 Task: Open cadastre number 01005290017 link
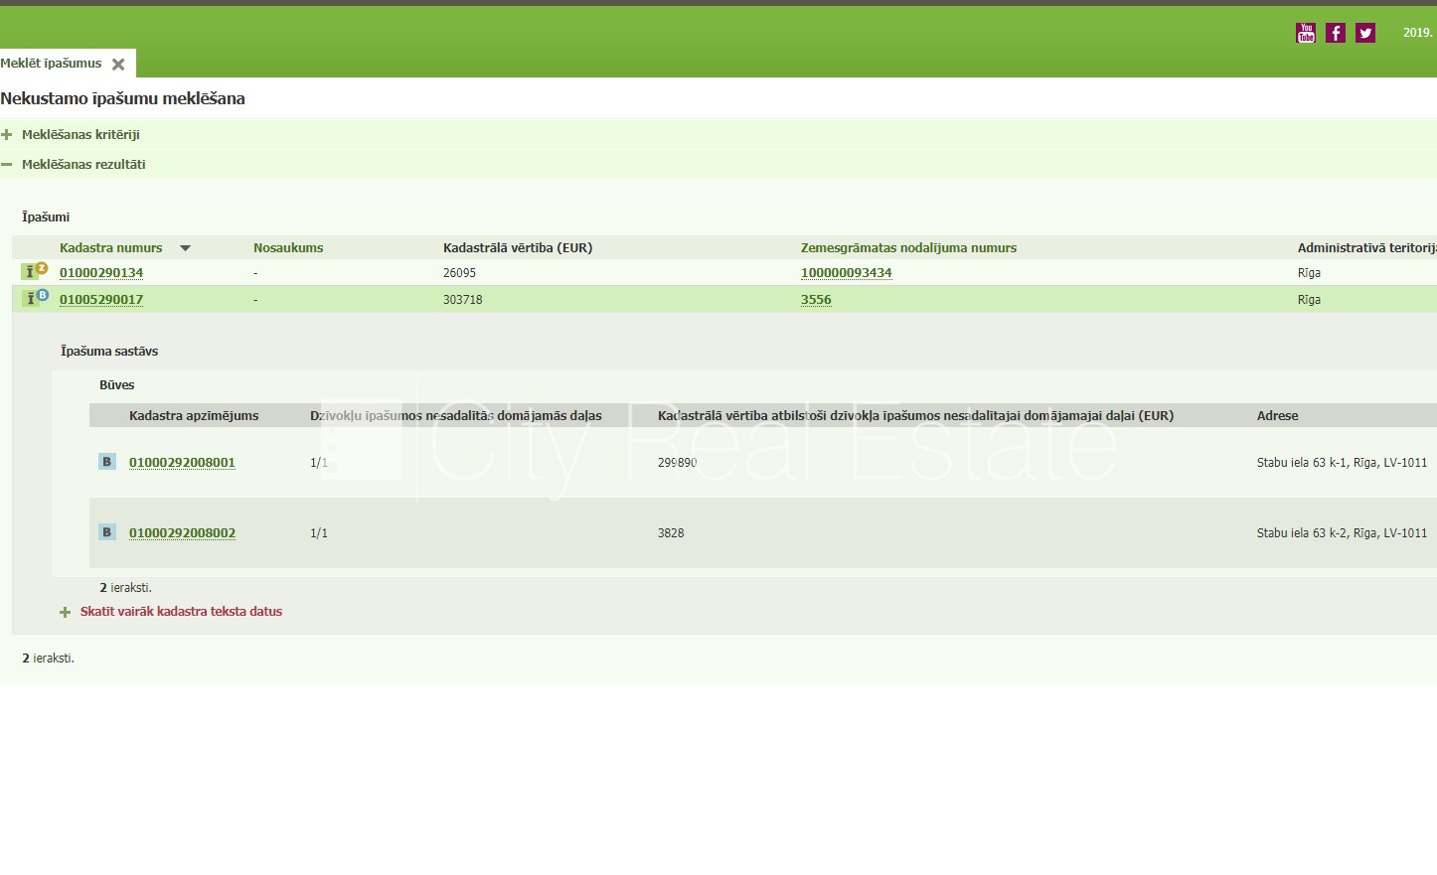pyautogui.click(x=101, y=300)
